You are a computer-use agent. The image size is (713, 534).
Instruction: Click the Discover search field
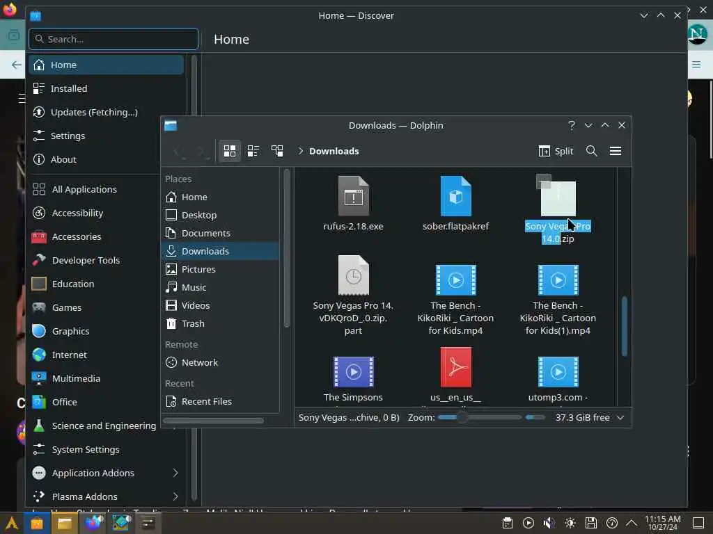113,39
